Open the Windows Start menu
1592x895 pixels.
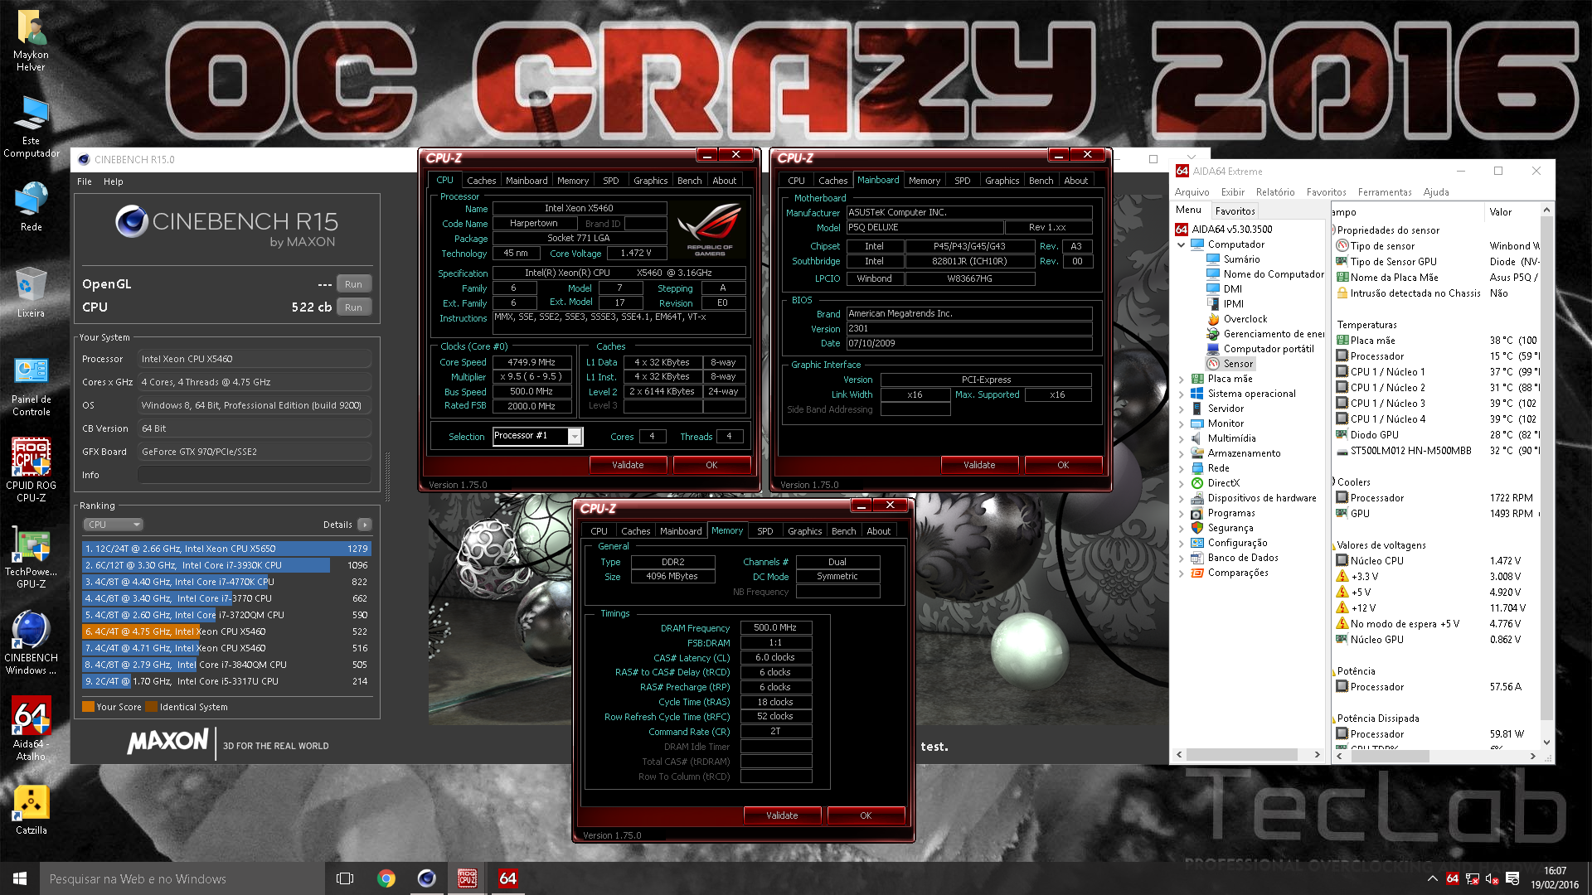coord(20,878)
